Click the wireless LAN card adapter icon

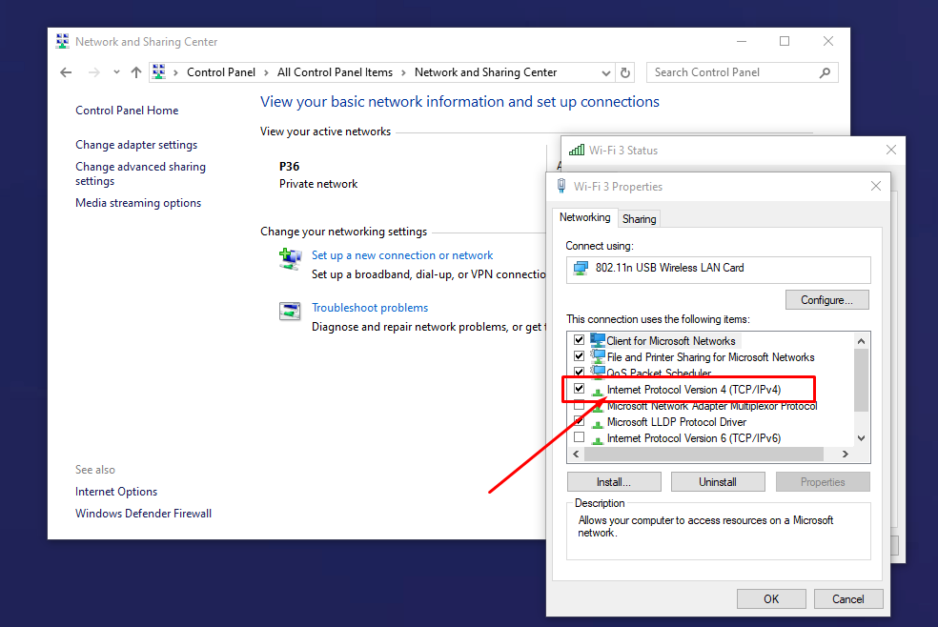[x=581, y=269]
